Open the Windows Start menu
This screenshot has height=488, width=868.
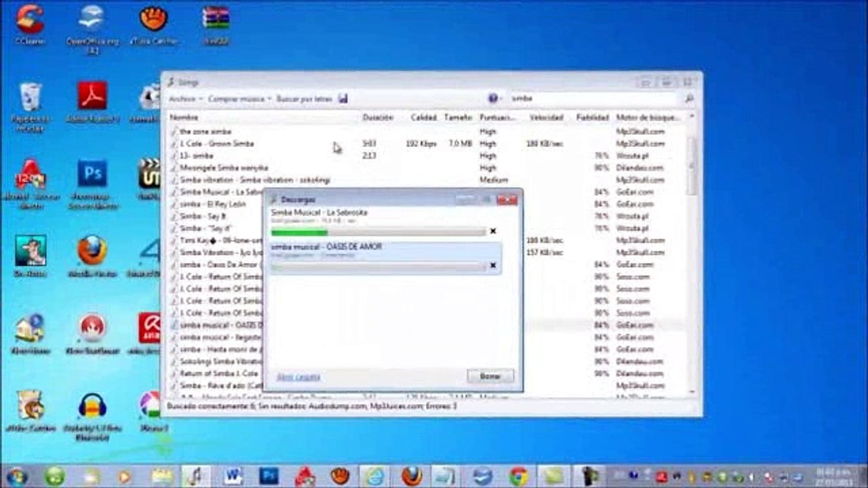(x=16, y=476)
